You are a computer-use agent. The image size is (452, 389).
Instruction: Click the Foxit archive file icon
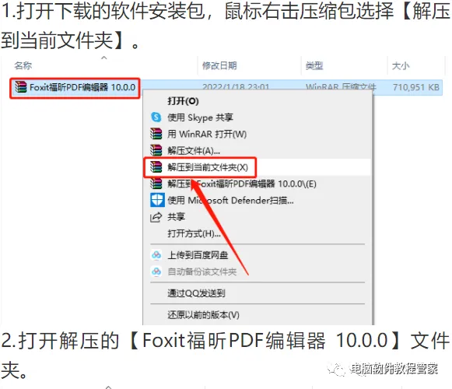tap(21, 87)
